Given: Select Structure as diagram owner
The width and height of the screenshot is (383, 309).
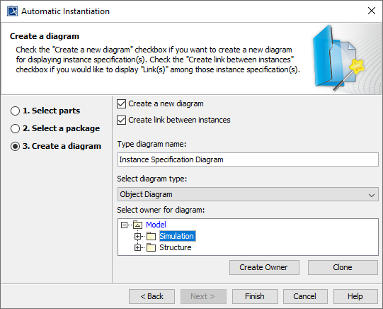Looking at the screenshot, I should pyautogui.click(x=176, y=247).
